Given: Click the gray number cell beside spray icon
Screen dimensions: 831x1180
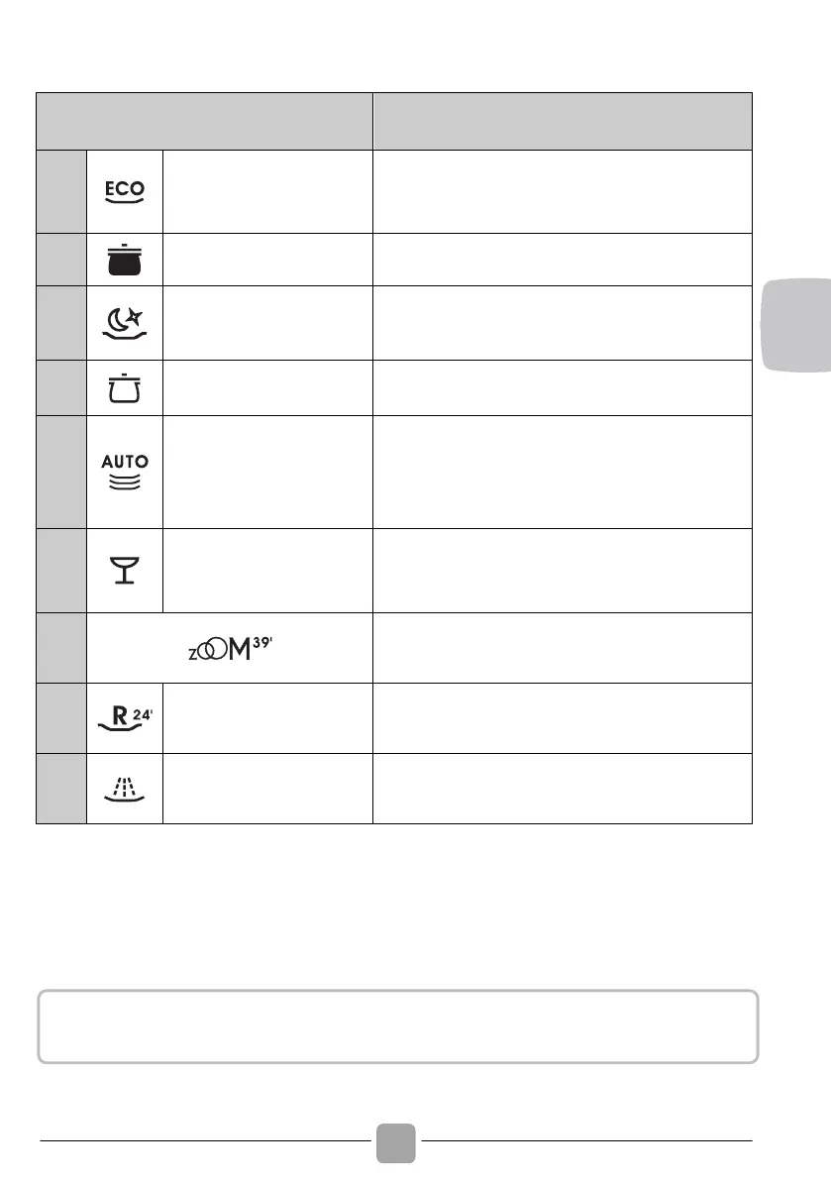Looking at the screenshot, I should point(62,788).
